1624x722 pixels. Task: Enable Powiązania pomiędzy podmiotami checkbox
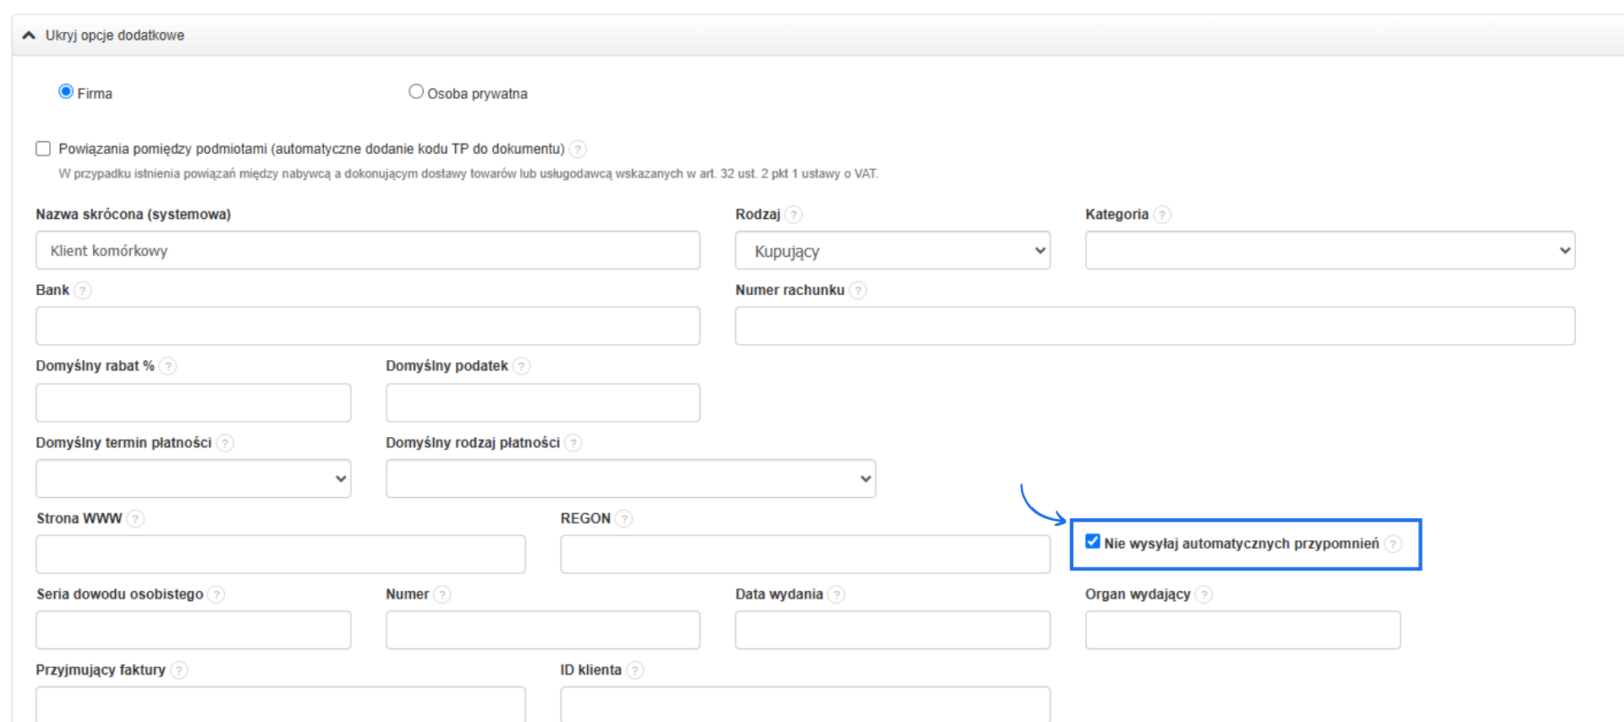pyautogui.click(x=43, y=149)
